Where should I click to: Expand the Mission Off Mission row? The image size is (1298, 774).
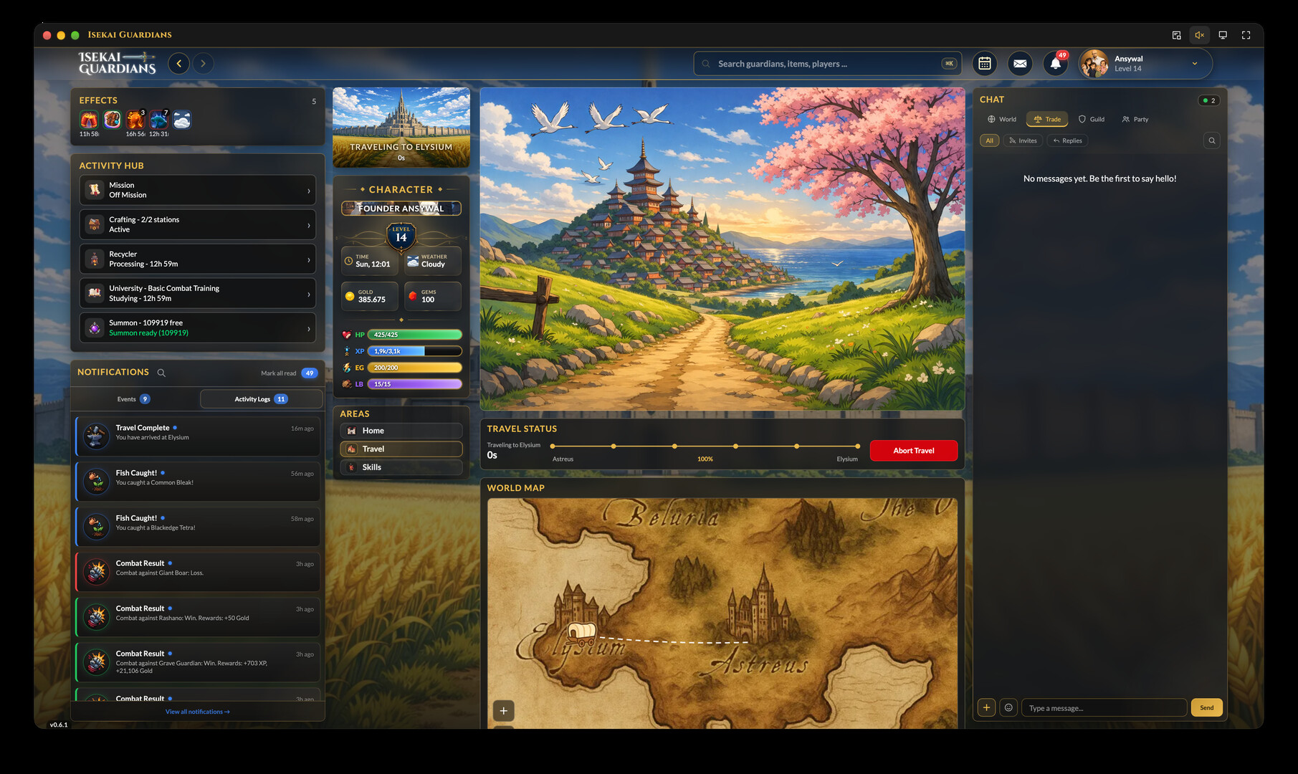point(198,190)
